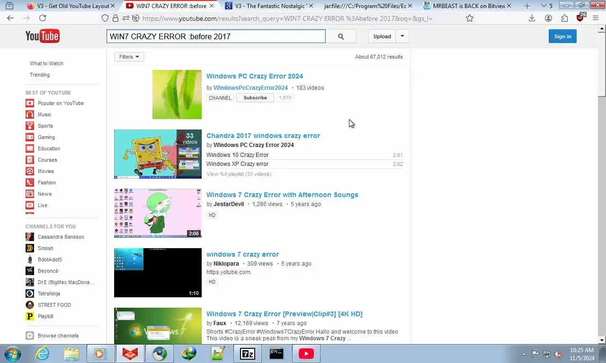Viewport: 606px width, 363px height.
Task: Open View full playlist (33 videos)
Action: click(x=239, y=174)
